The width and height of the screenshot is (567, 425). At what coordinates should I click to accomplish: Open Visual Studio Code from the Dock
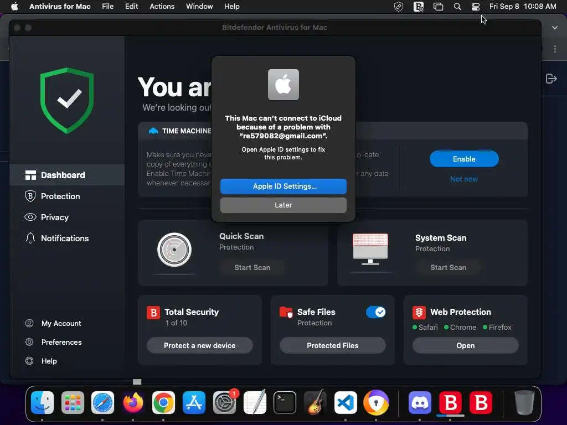click(x=346, y=402)
